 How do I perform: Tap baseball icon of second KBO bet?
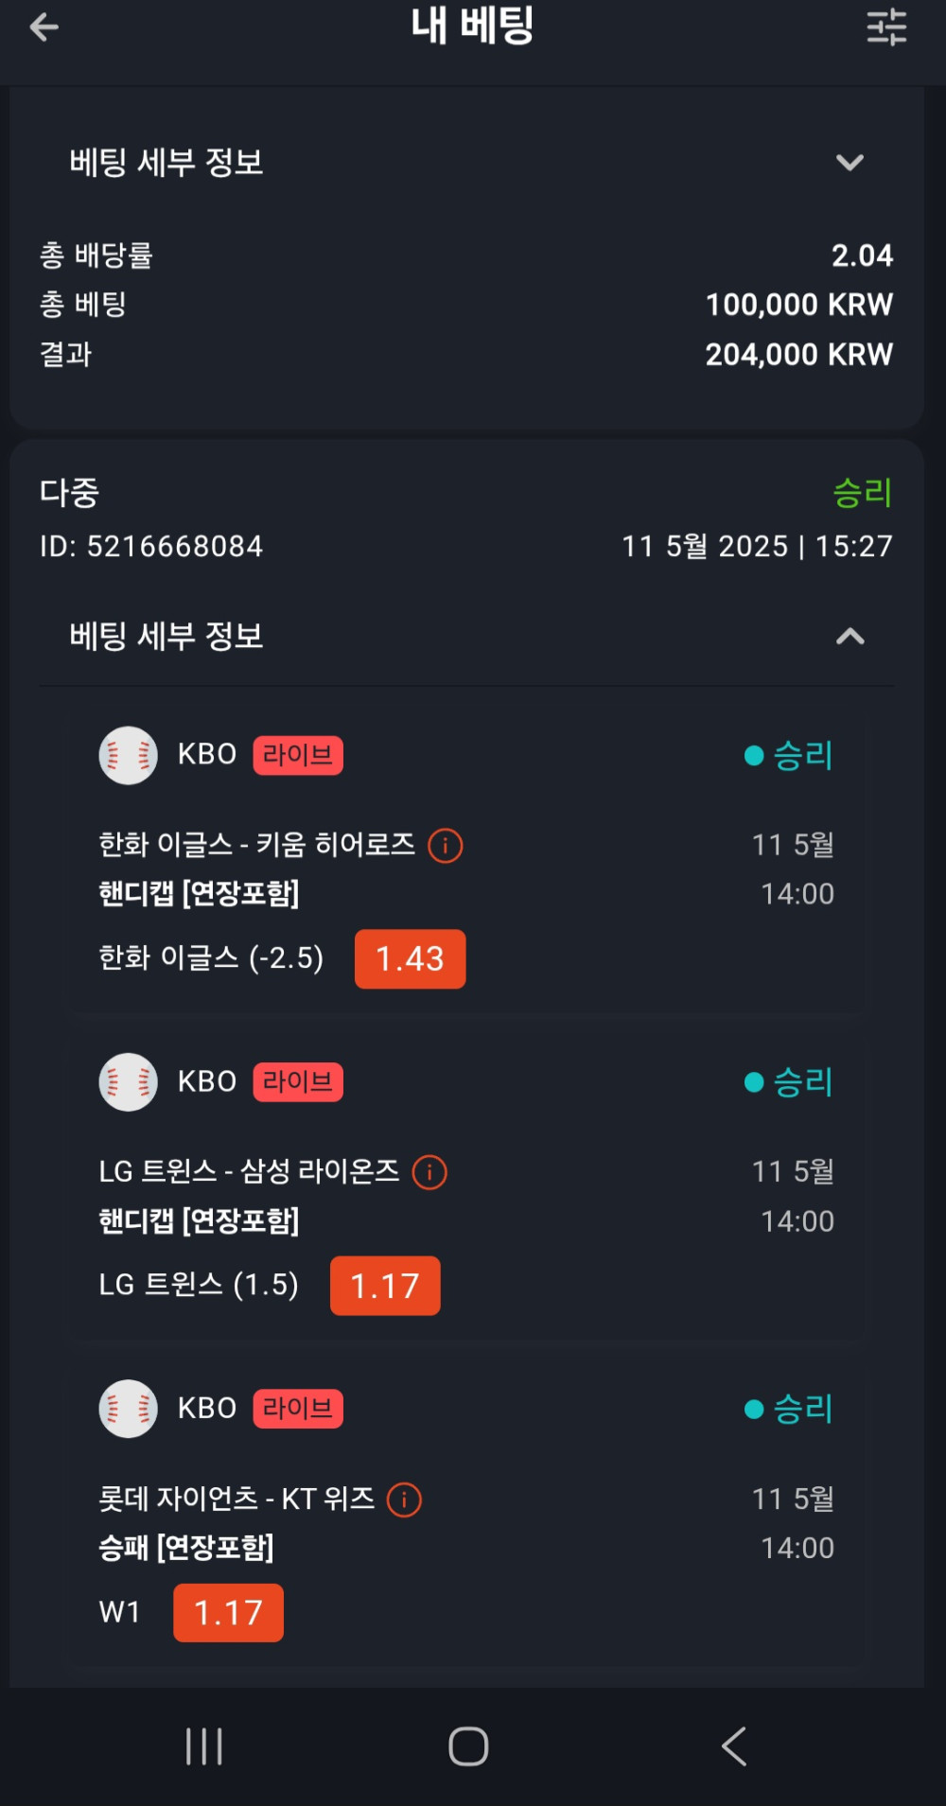(128, 1082)
